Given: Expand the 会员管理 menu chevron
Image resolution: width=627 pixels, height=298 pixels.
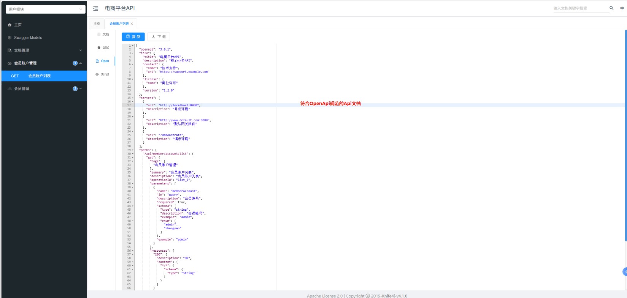Looking at the screenshot, I should pos(81,89).
